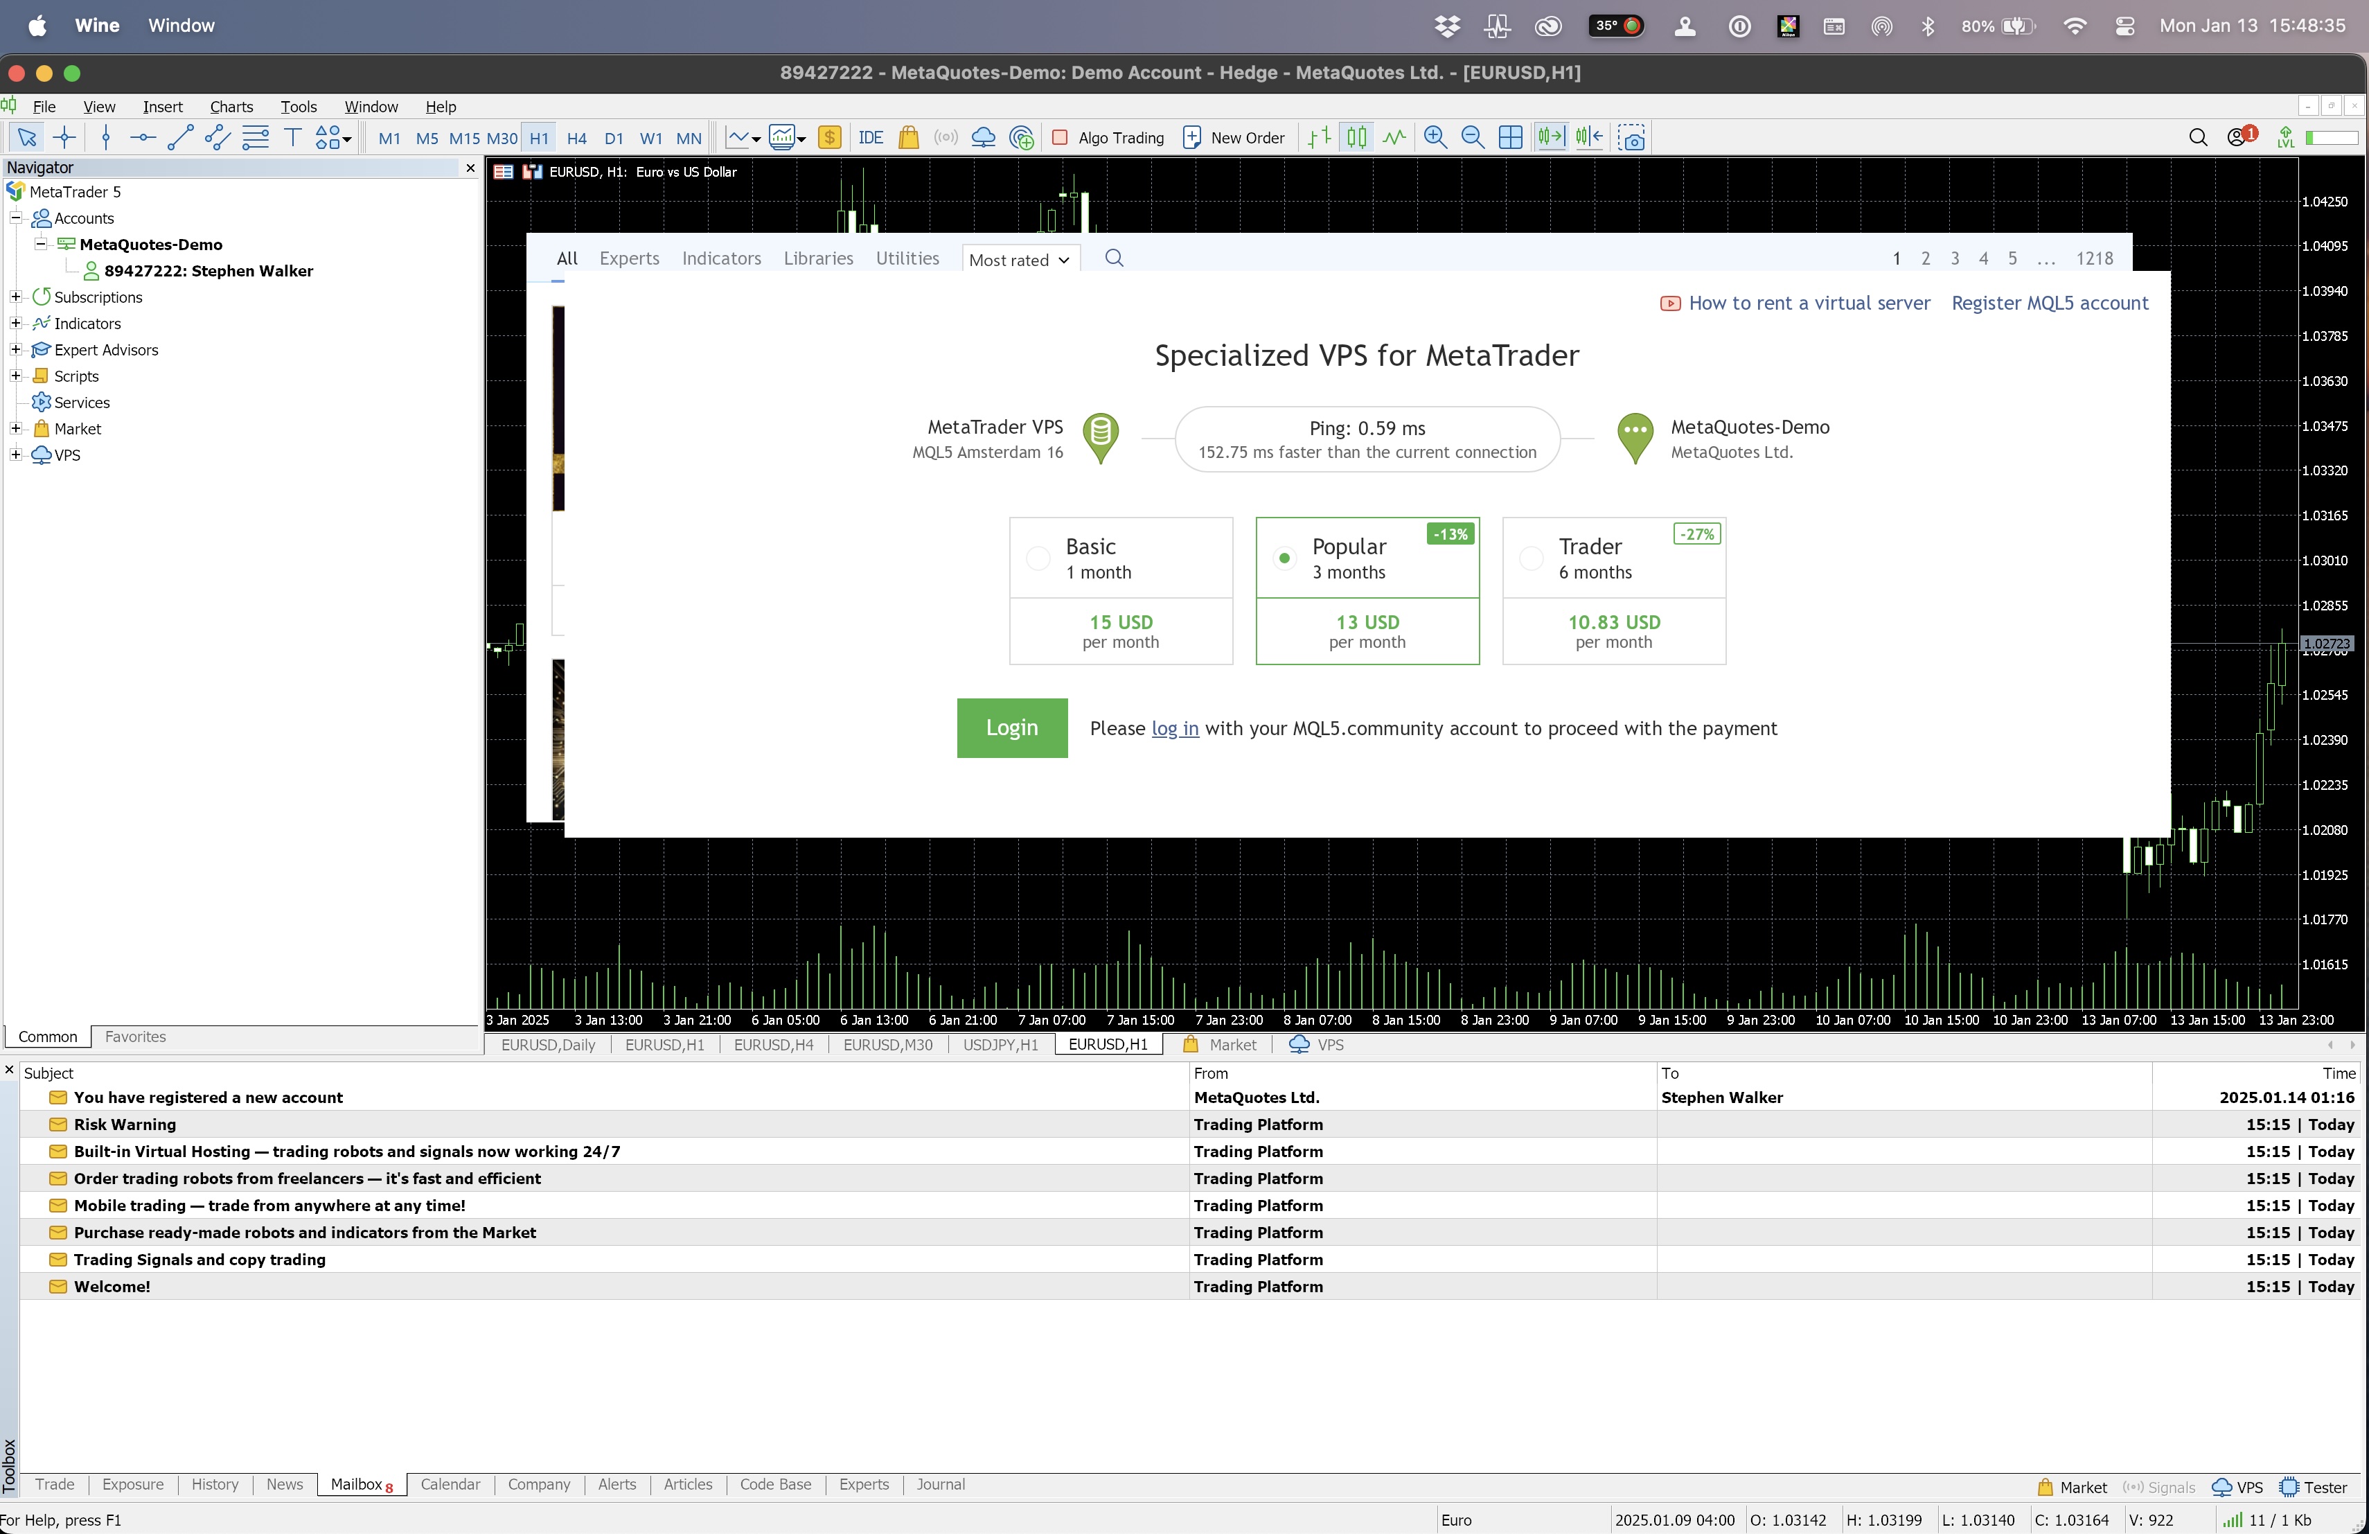Expand Expert Advisors node
Image resolution: width=2369 pixels, height=1534 pixels.
point(16,349)
